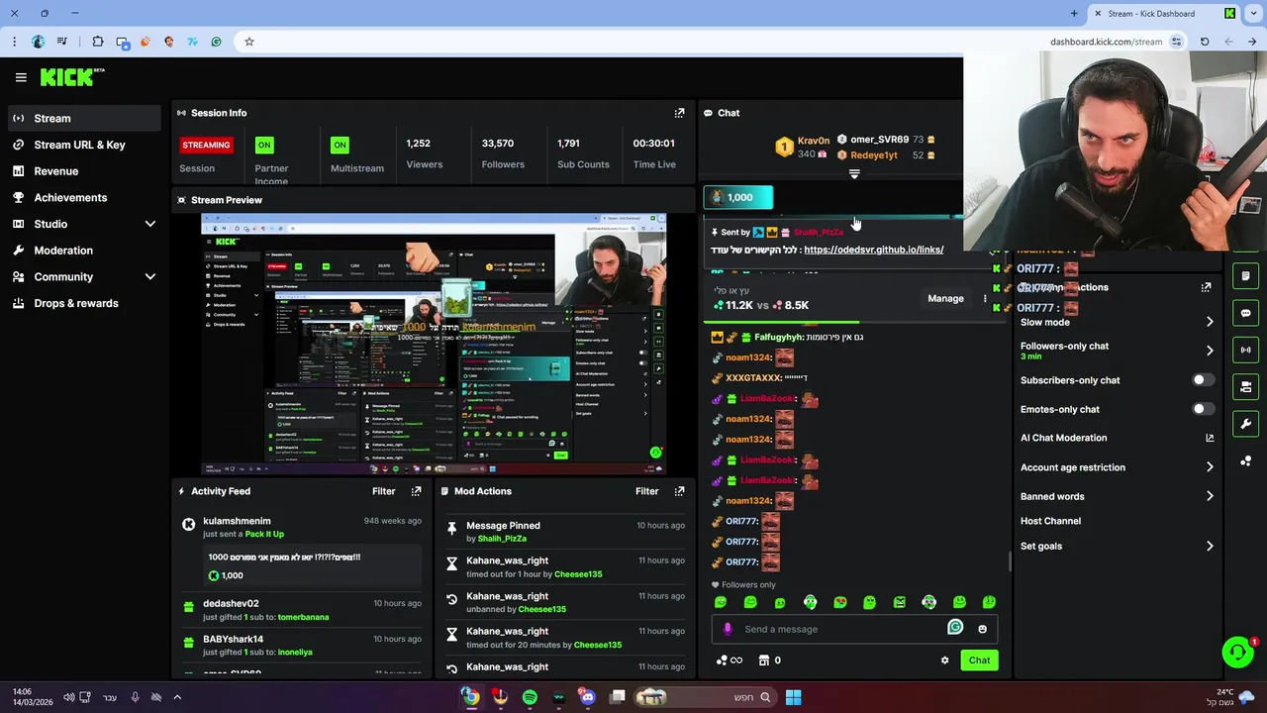
Task: Click the wrench icon on the right rail
Action: (1245, 424)
